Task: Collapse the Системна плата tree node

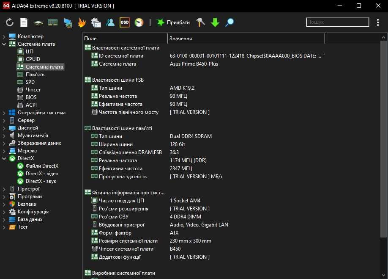Action: pyautogui.click(x=4, y=44)
